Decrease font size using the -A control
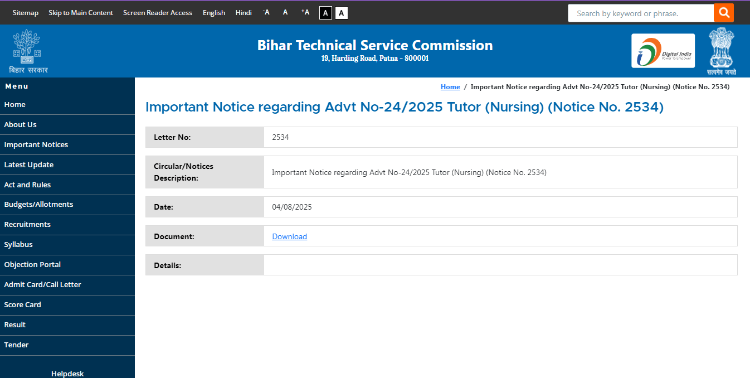This screenshot has width=750, height=378. coord(265,12)
